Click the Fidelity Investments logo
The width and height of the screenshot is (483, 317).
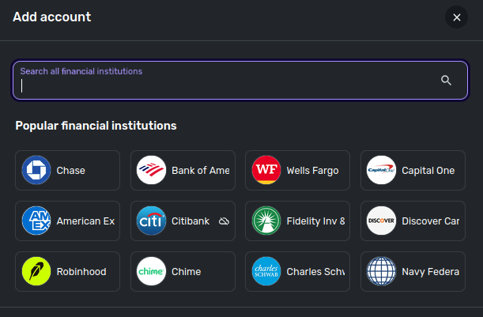pyautogui.click(x=266, y=221)
